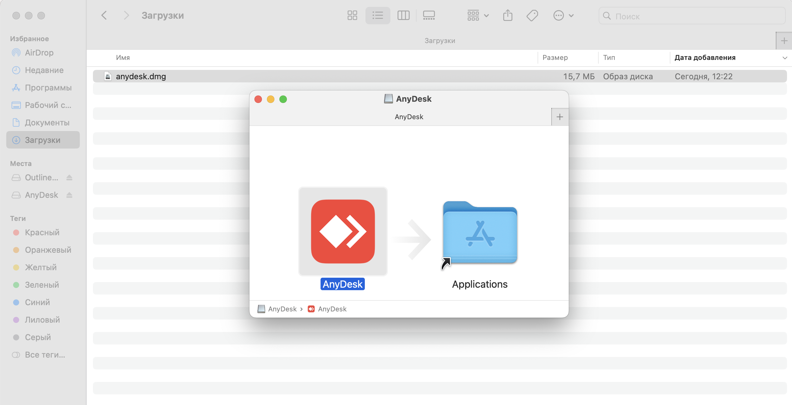Go back in the Finder window
The width and height of the screenshot is (792, 405).
point(104,15)
